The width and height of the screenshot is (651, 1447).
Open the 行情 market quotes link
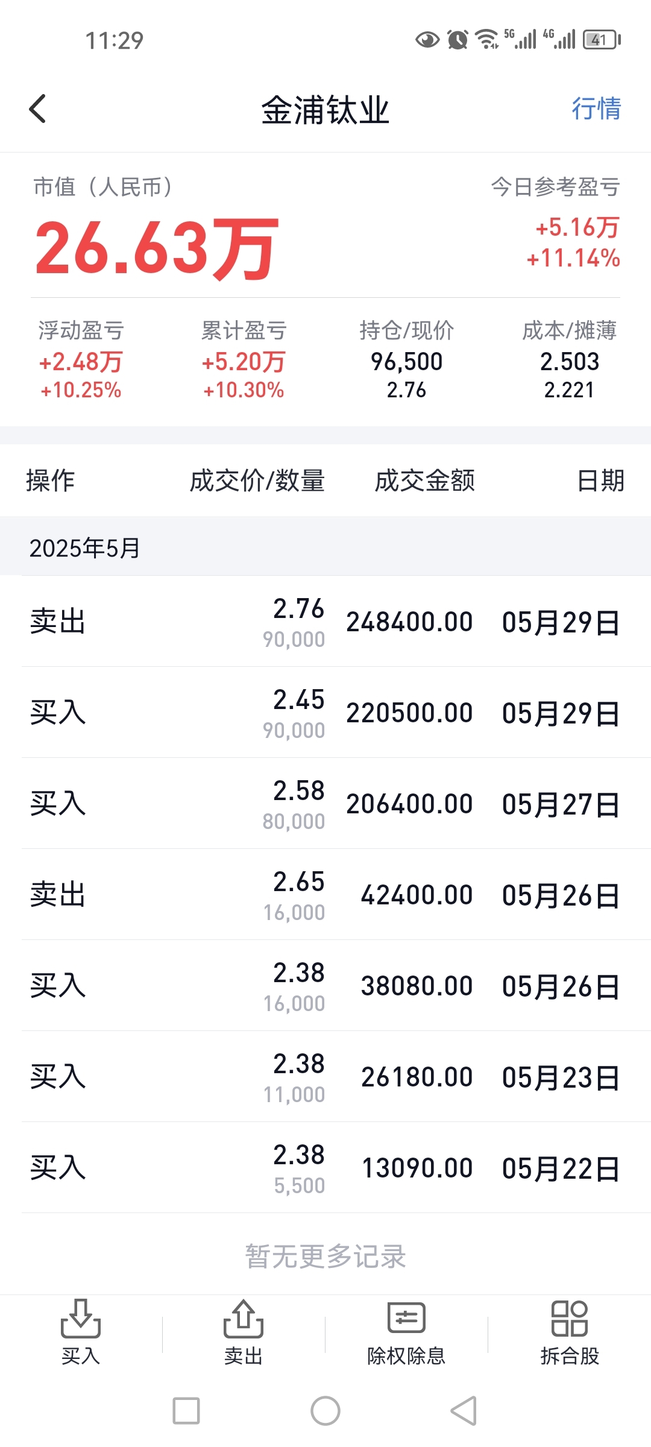[x=596, y=109]
